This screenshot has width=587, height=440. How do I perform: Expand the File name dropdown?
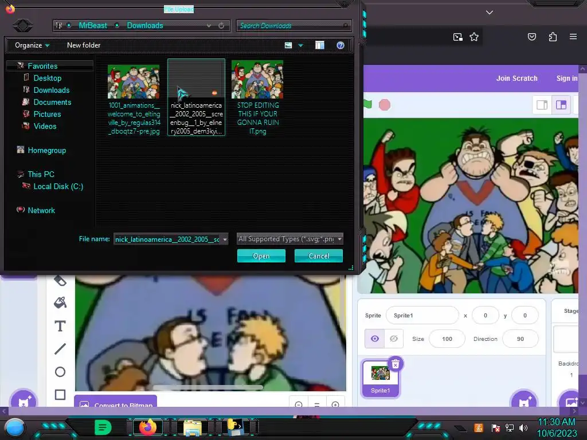(x=225, y=239)
